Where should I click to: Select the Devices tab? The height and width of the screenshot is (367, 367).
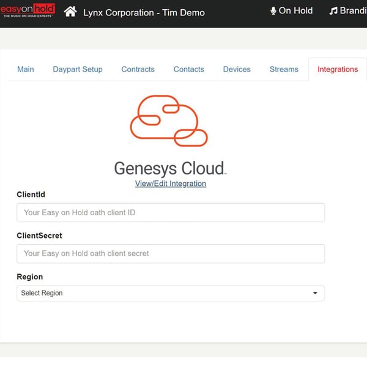click(237, 69)
